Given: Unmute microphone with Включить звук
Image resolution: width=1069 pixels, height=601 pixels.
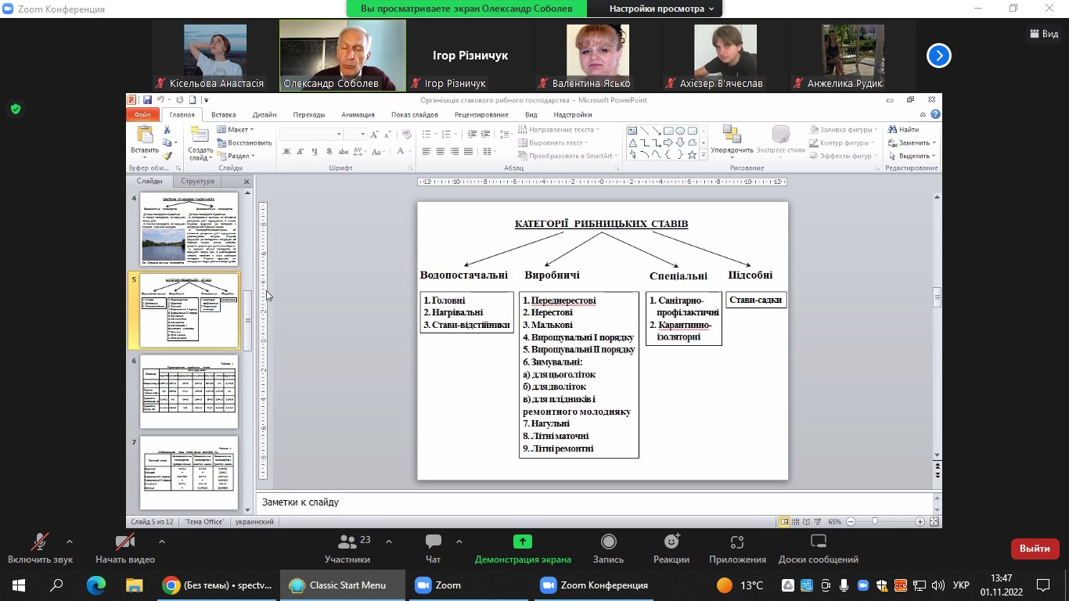Looking at the screenshot, I should point(39,548).
